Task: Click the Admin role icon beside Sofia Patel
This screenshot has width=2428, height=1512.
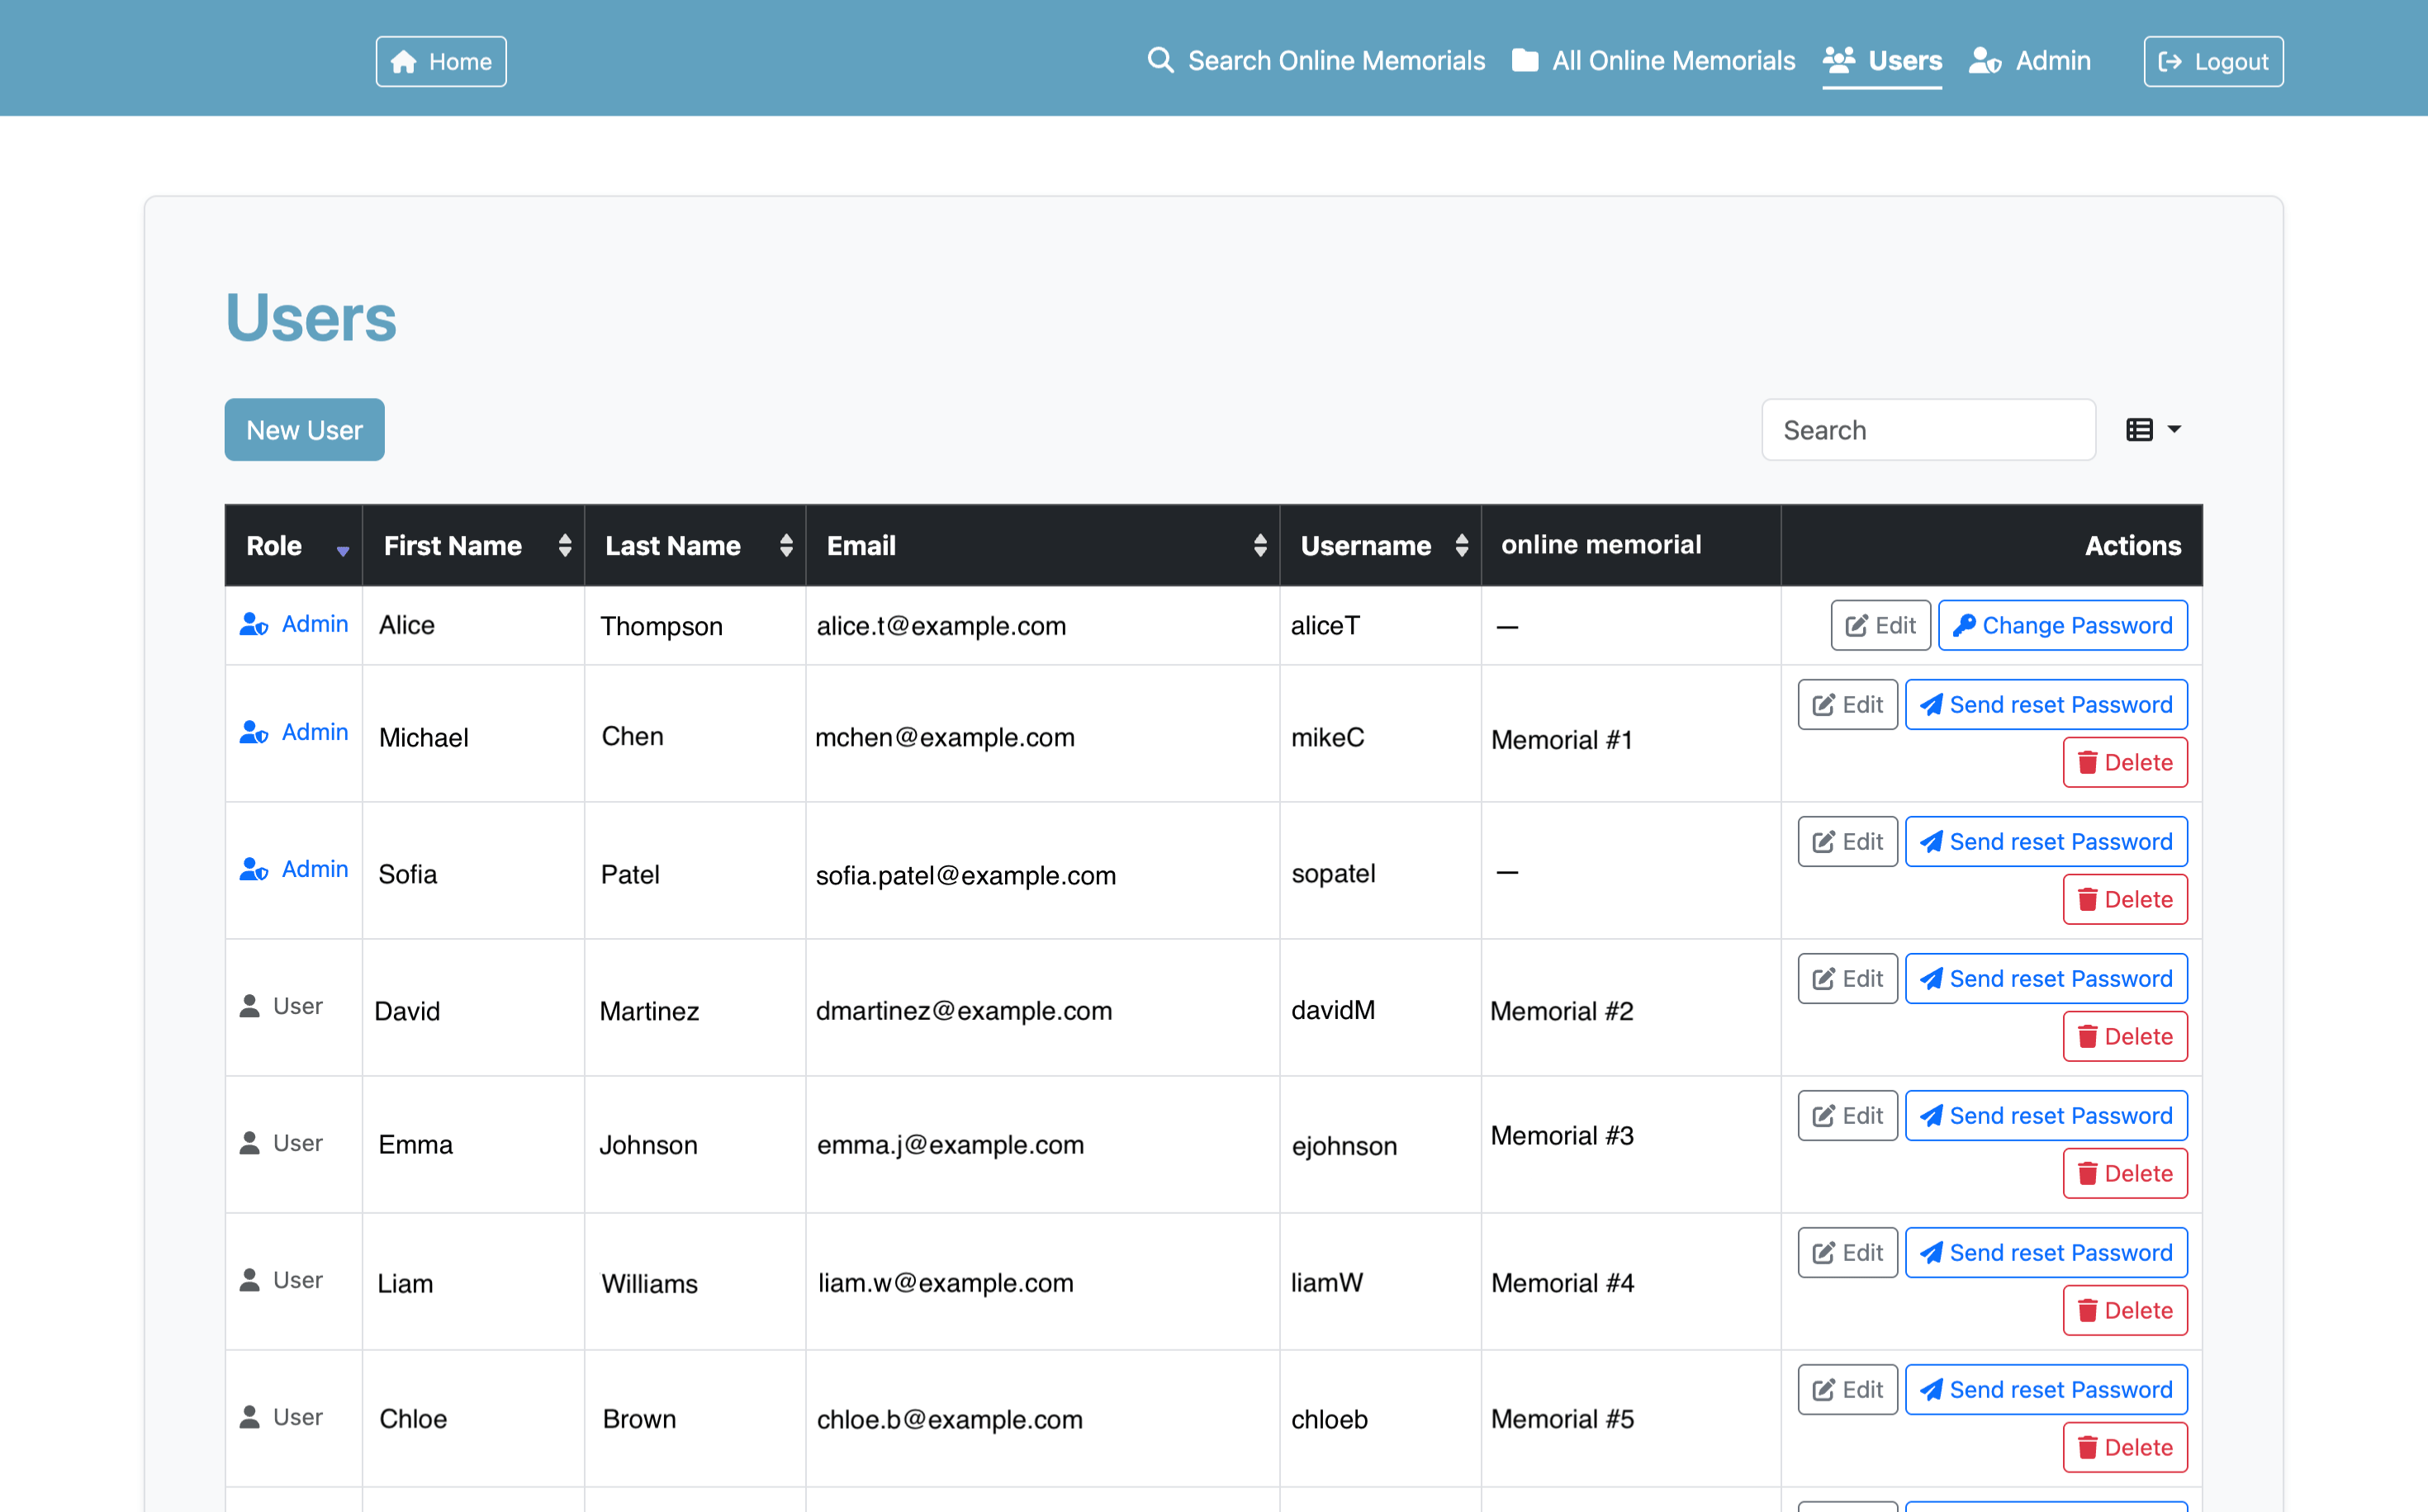Action: 252,869
